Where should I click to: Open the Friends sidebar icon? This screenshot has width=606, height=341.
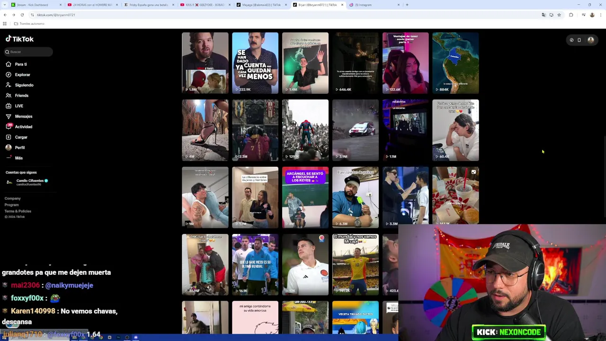[x=9, y=96]
